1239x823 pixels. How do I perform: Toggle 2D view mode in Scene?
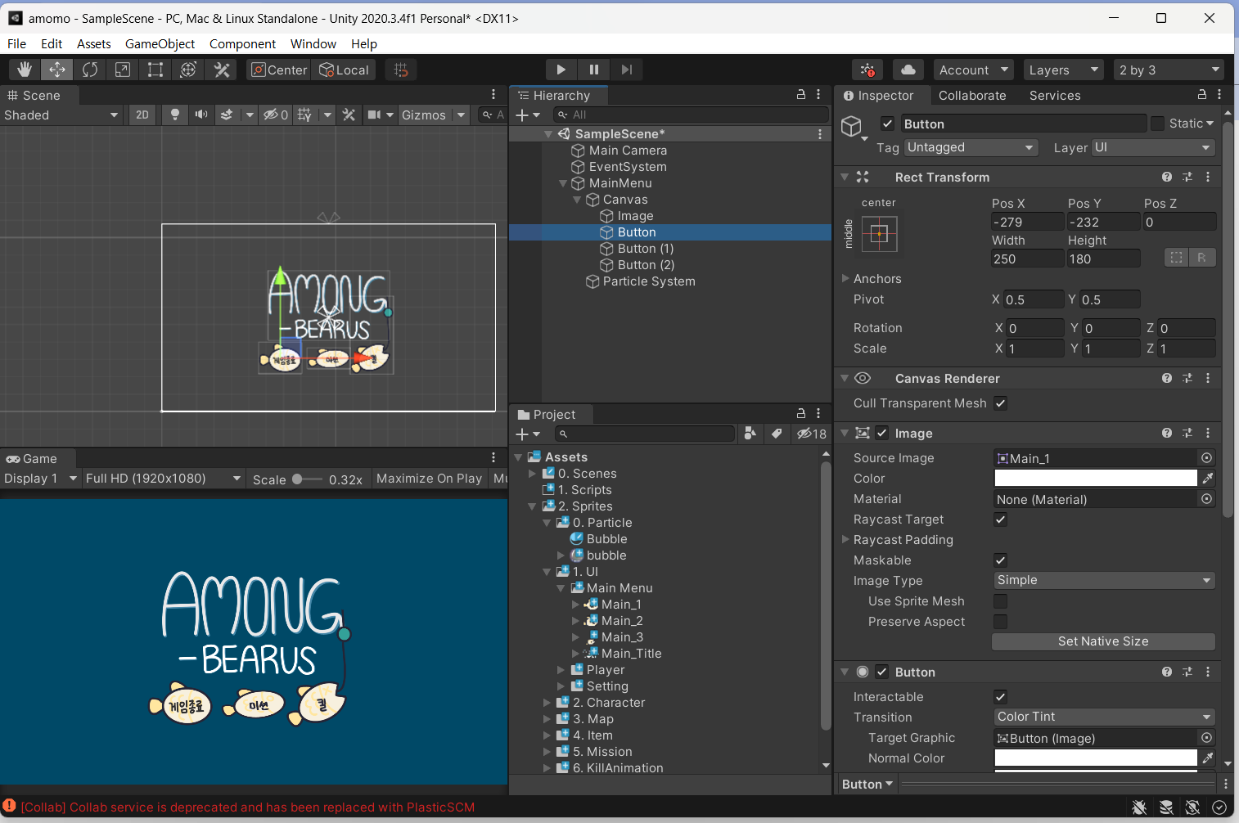142,115
